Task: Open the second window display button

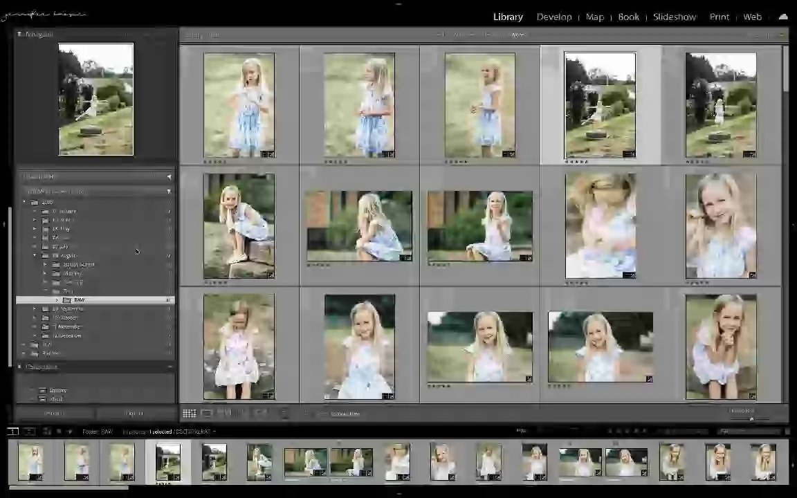Action: click(x=30, y=432)
